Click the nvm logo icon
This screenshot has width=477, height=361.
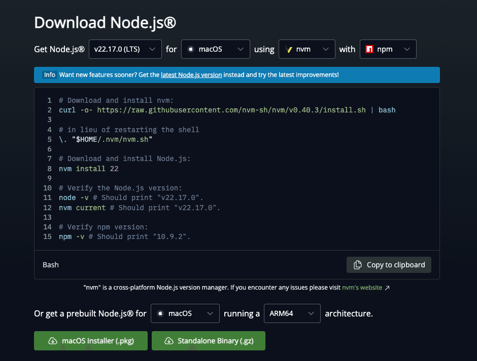[x=288, y=49]
